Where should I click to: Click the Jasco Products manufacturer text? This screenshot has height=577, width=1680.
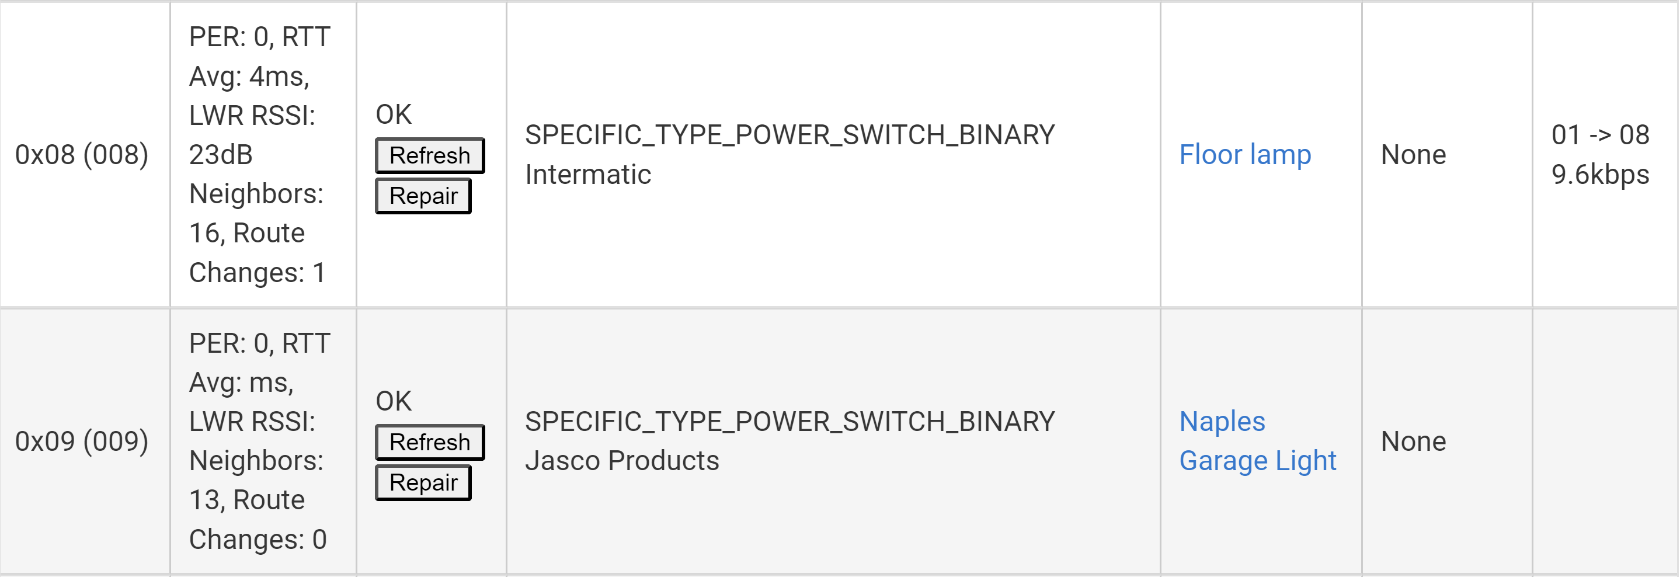(621, 461)
